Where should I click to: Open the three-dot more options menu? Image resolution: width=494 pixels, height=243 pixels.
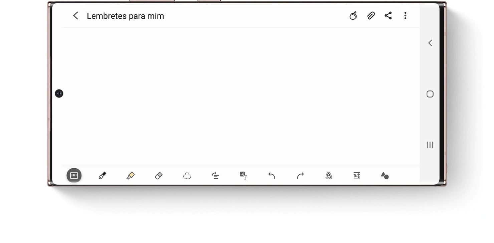coord(405,16)
